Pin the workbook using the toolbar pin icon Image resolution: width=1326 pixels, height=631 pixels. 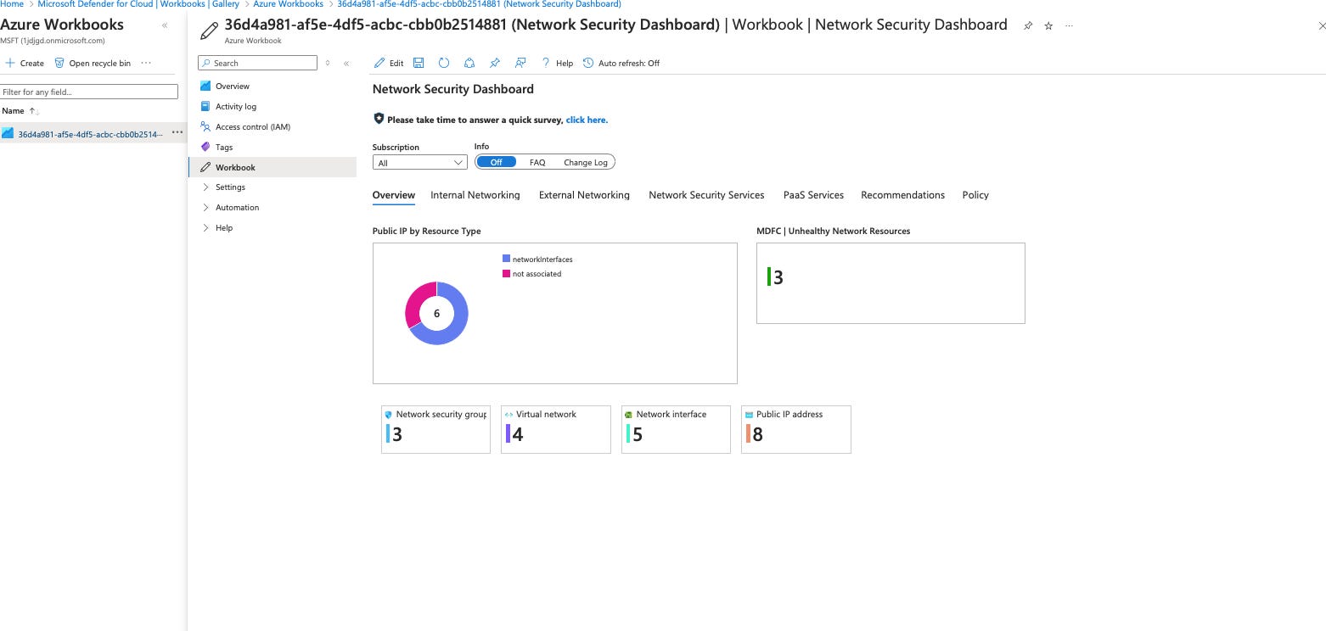[x=494, y=63]
